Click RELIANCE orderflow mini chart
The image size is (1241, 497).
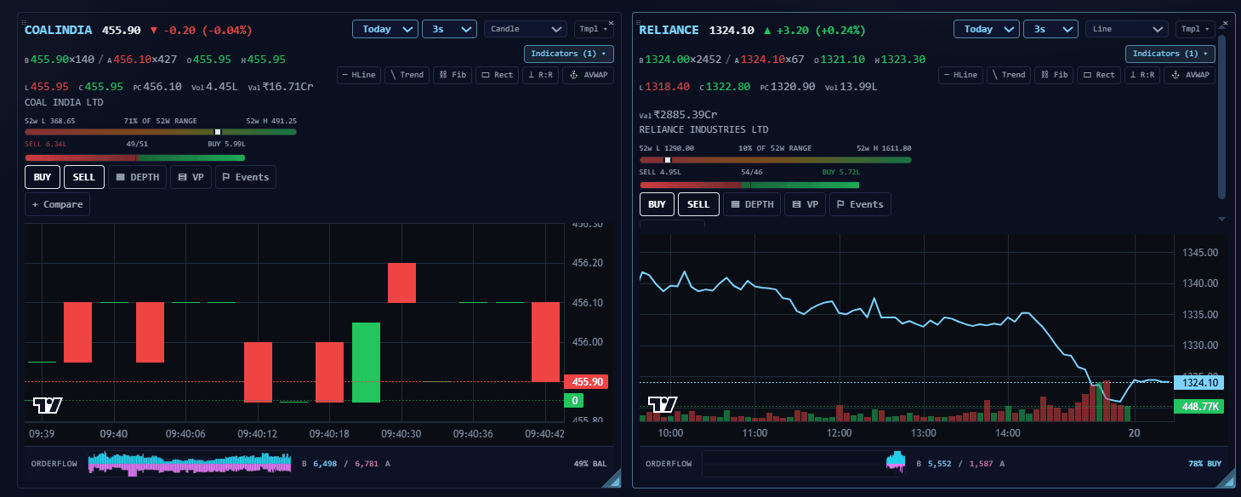804,464
